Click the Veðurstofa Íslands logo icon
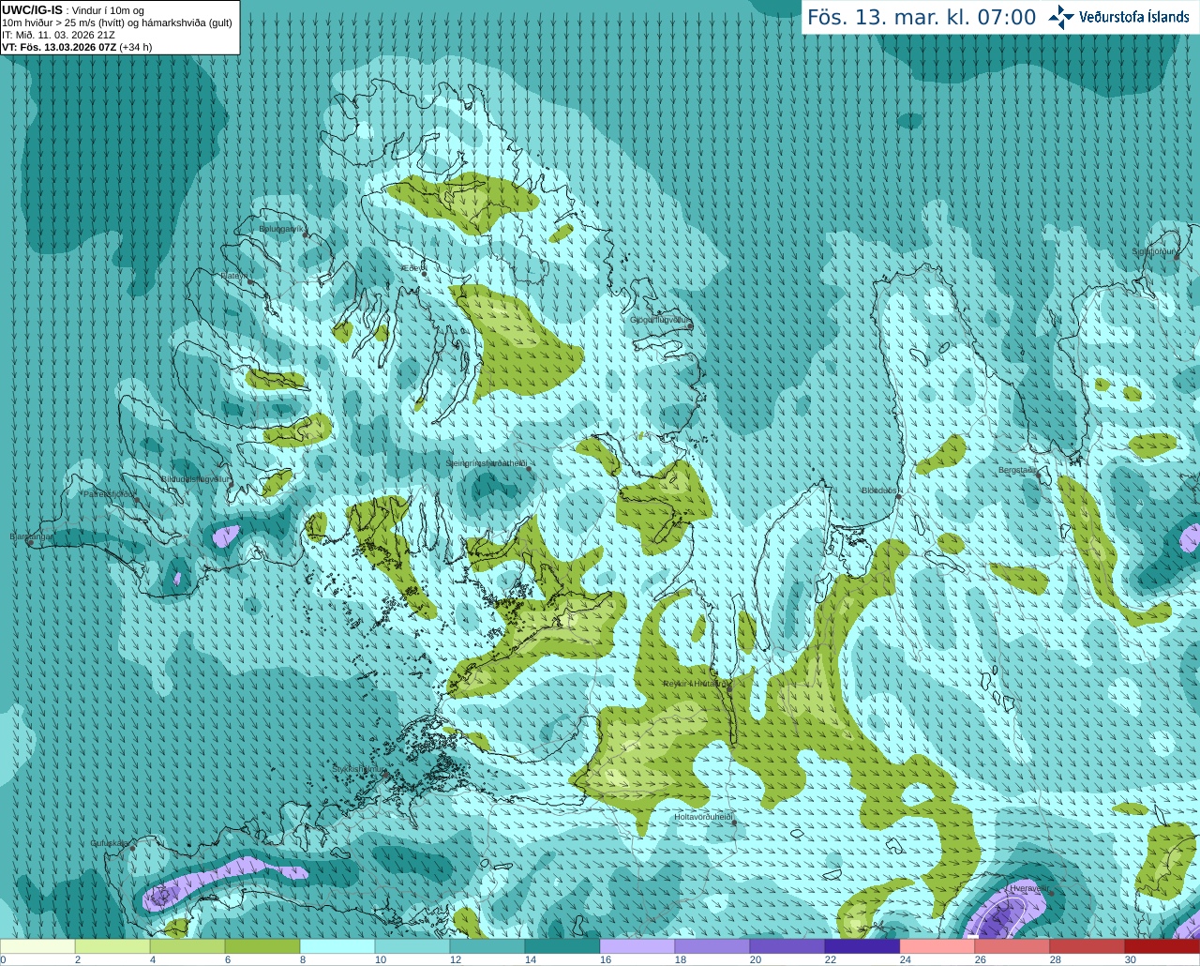1200x966 pixels. tap(1061, 17)
